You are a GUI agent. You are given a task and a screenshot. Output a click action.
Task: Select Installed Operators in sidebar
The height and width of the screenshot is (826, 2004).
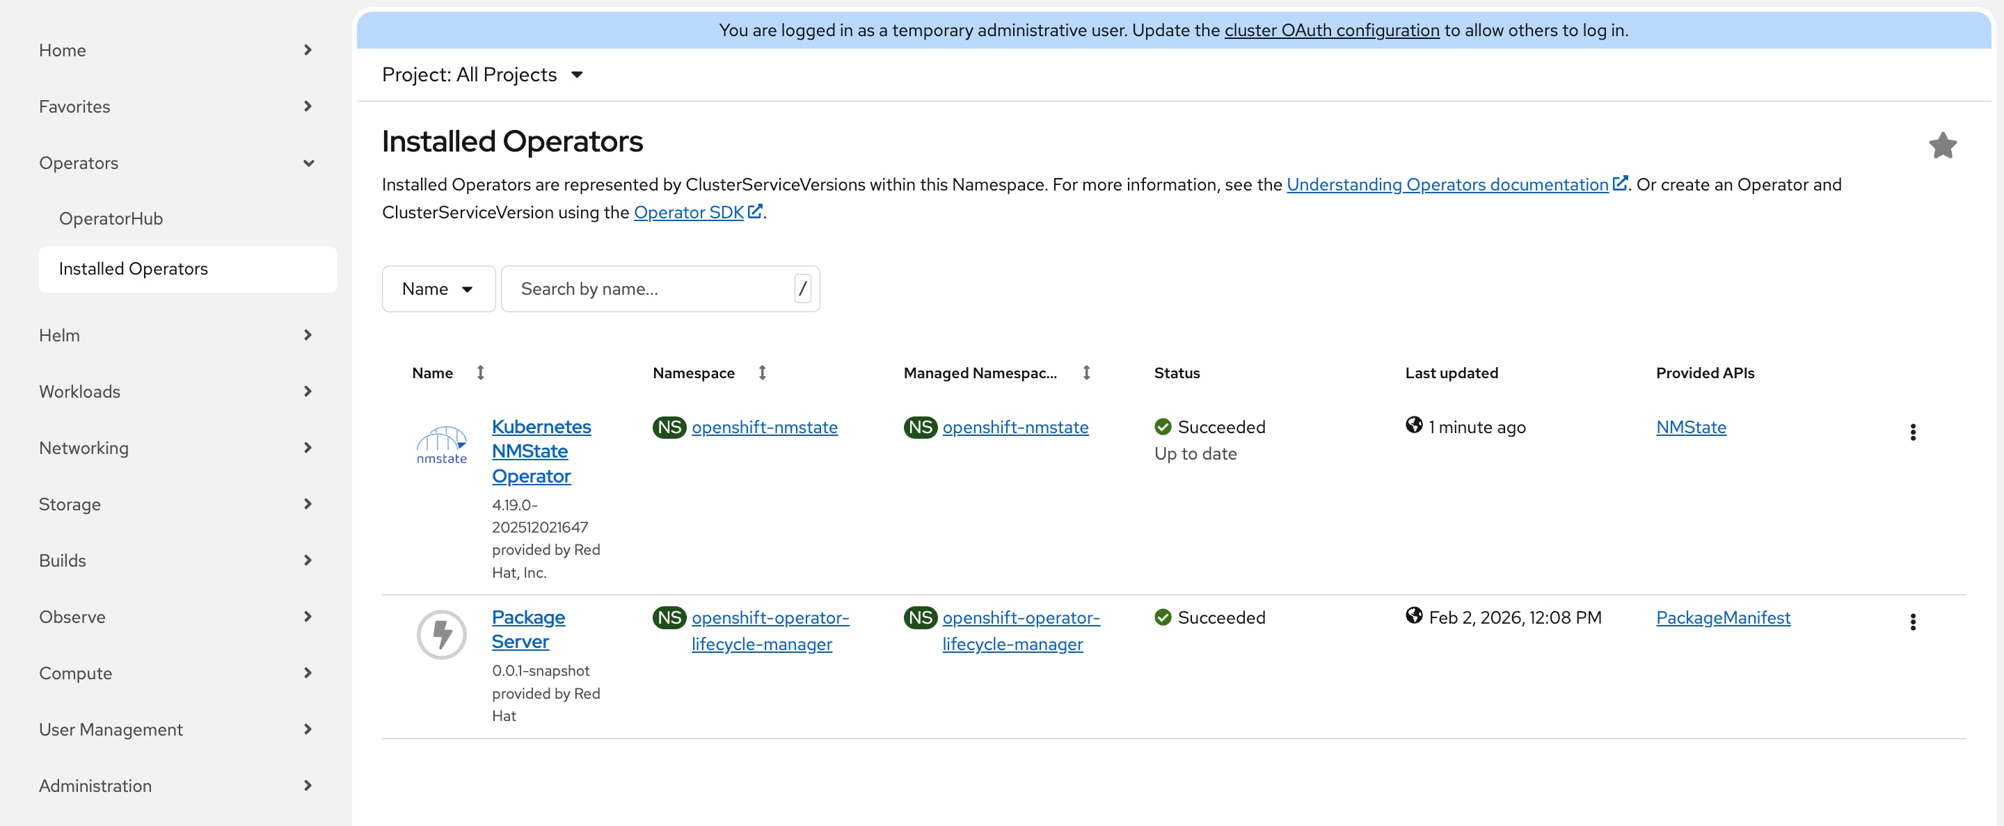click(187, 269)
